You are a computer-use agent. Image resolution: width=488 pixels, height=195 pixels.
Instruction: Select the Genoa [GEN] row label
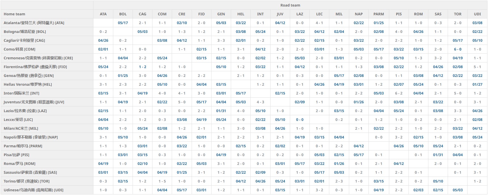[29, 76]
